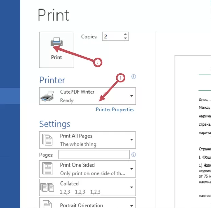Click the info icon next to Pages field
Viewport: 211px width, 208px height.
(134, 155)
